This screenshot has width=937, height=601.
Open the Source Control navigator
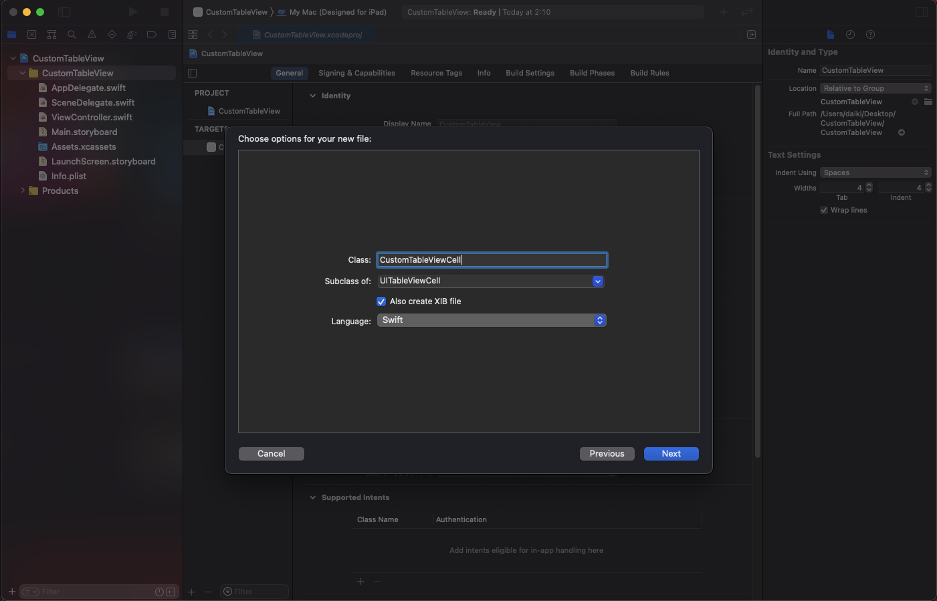[x=31, y=35]
